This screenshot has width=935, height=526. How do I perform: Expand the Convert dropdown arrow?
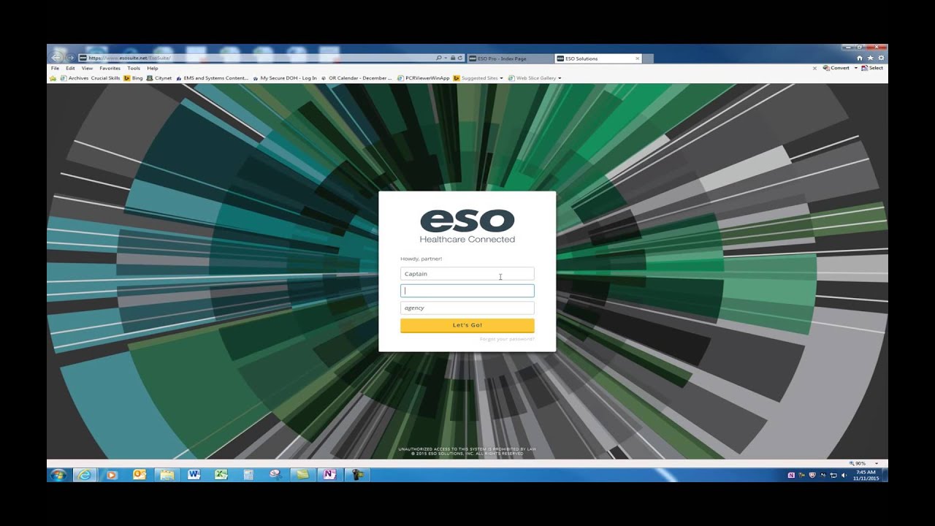[x=855, y=68]
